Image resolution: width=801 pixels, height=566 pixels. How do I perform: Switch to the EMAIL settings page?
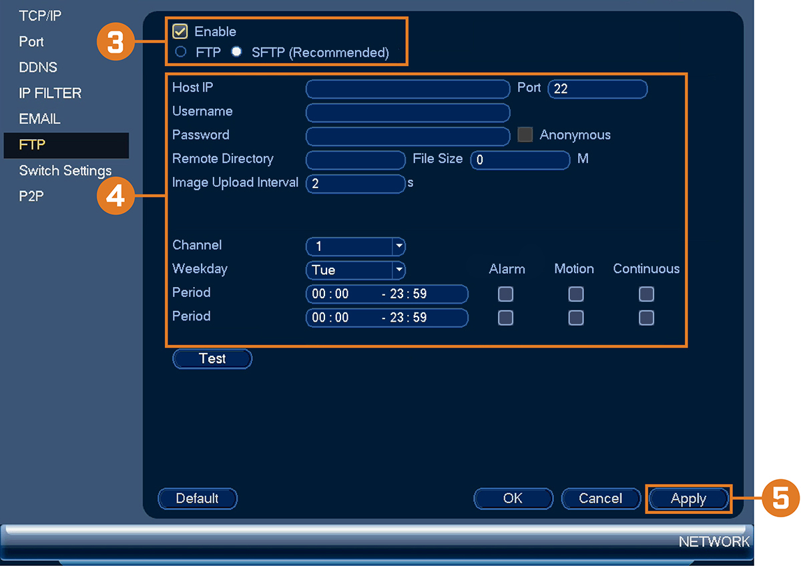40,119
